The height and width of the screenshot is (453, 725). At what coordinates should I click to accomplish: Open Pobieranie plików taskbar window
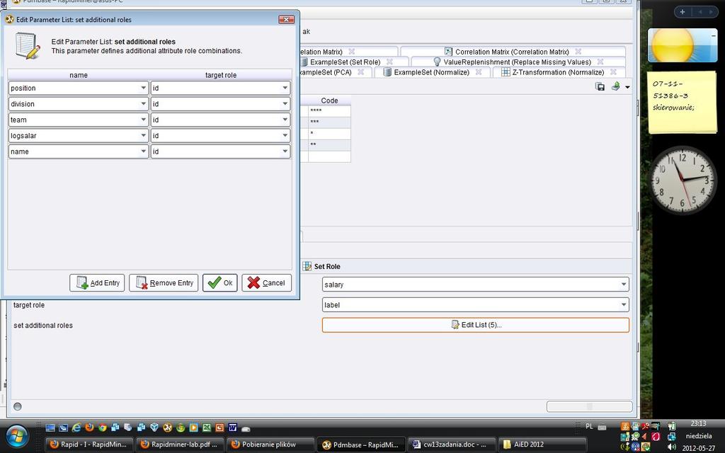pyautogui.click(x=270, y=445)
